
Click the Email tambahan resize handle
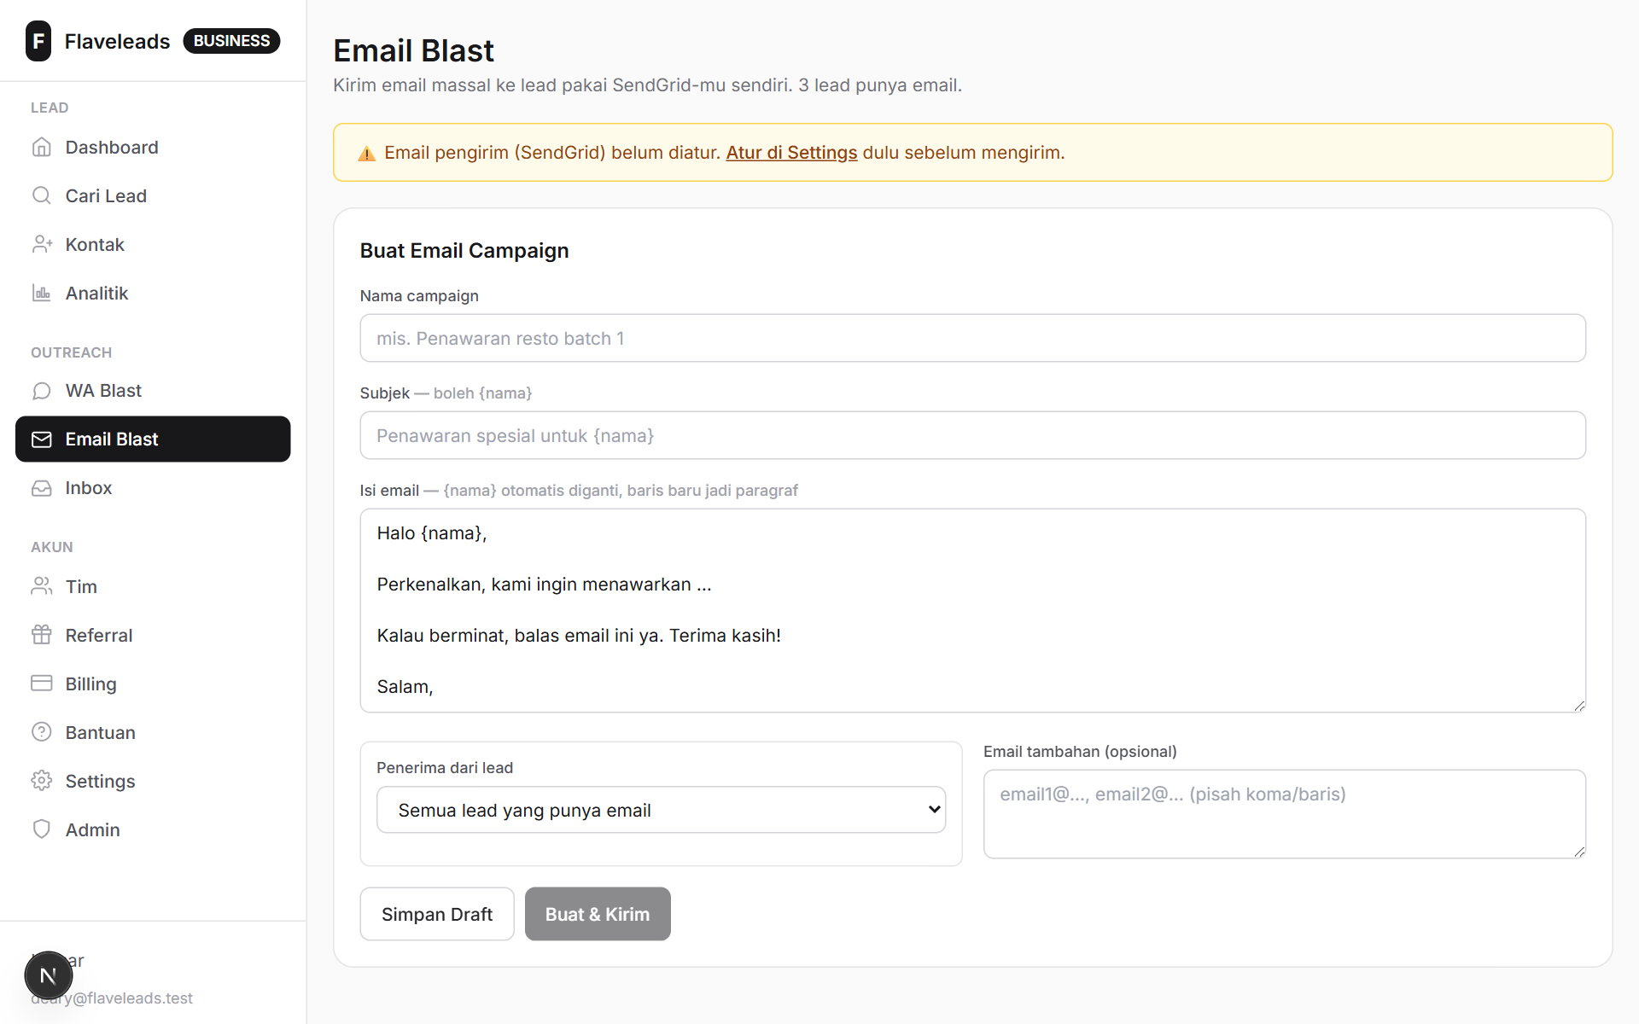[1579, 852]
